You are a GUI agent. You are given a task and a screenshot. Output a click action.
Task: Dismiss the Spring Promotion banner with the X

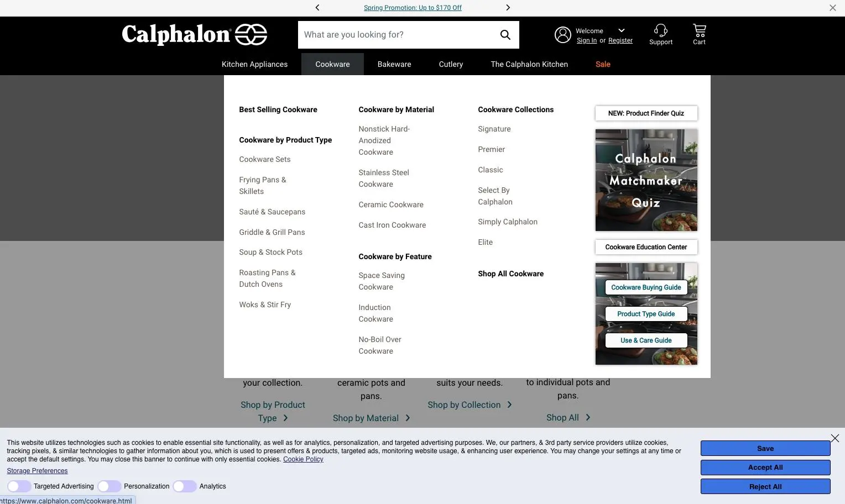click(832, 7)
